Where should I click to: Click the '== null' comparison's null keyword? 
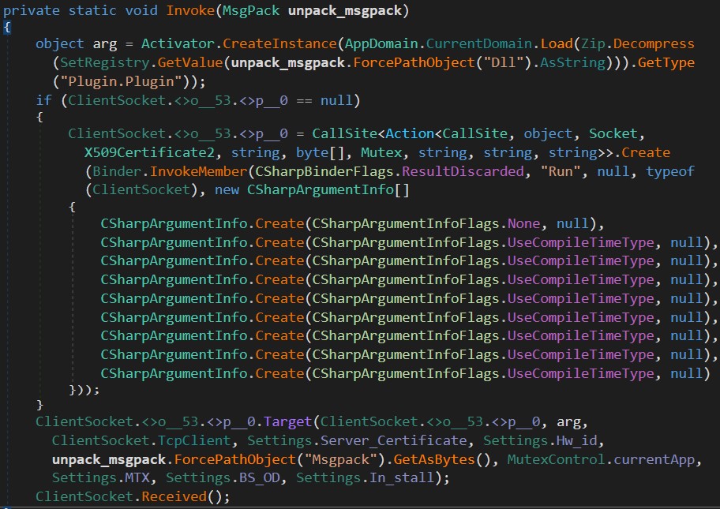[336, 100]
